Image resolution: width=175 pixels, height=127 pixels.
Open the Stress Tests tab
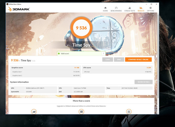coord(130,9)
